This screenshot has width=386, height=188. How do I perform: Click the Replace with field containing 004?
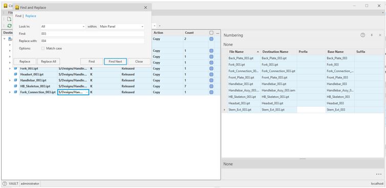92,41
